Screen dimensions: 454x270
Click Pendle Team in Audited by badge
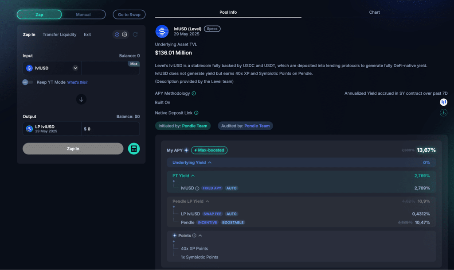click(257, 126)
